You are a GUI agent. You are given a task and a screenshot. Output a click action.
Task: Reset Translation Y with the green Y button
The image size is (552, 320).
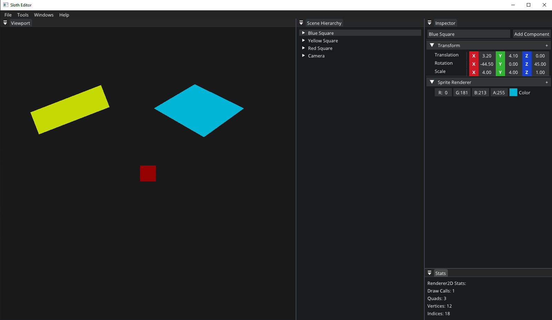(x=500, y=55)
